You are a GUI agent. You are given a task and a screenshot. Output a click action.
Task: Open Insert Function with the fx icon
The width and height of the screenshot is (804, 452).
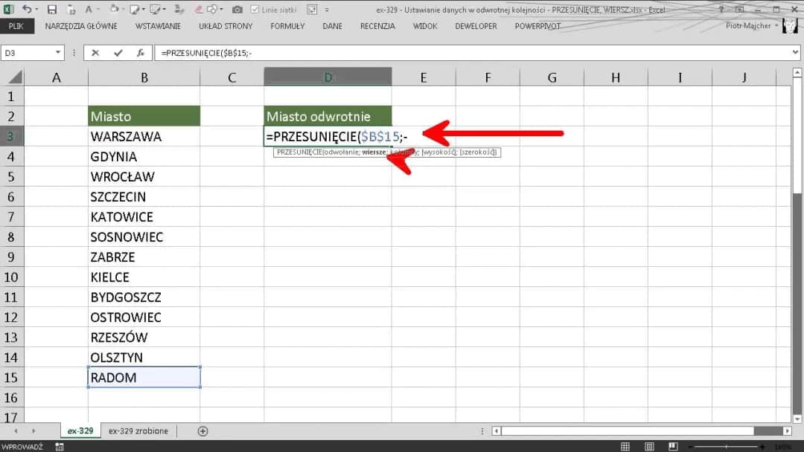140,53
